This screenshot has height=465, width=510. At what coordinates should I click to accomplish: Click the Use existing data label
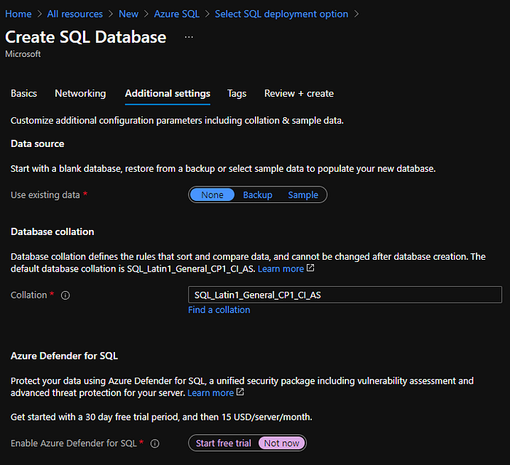pyautogui.click(x=45, y=195)
